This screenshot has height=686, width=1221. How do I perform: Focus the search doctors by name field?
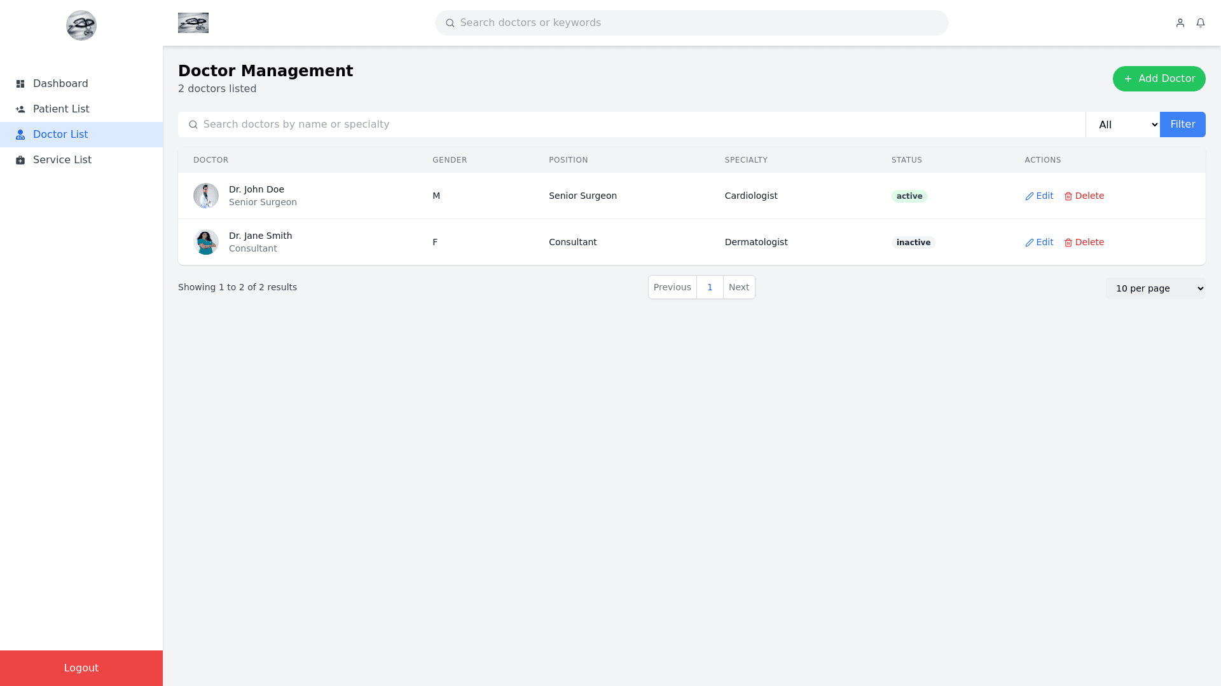tap(636, 124)
